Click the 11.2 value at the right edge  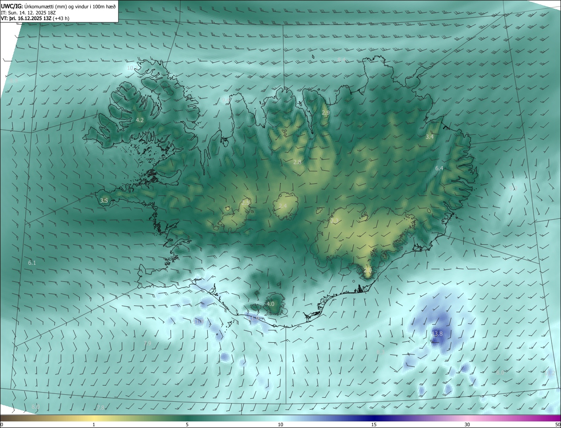pyautogui.click(x=550, y=373)
